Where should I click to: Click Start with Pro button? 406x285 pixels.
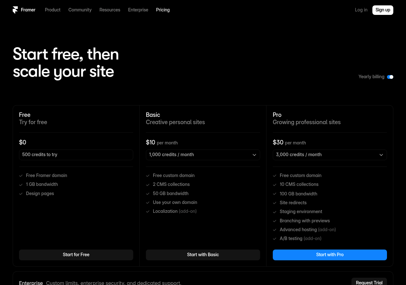tap(330, 255)
